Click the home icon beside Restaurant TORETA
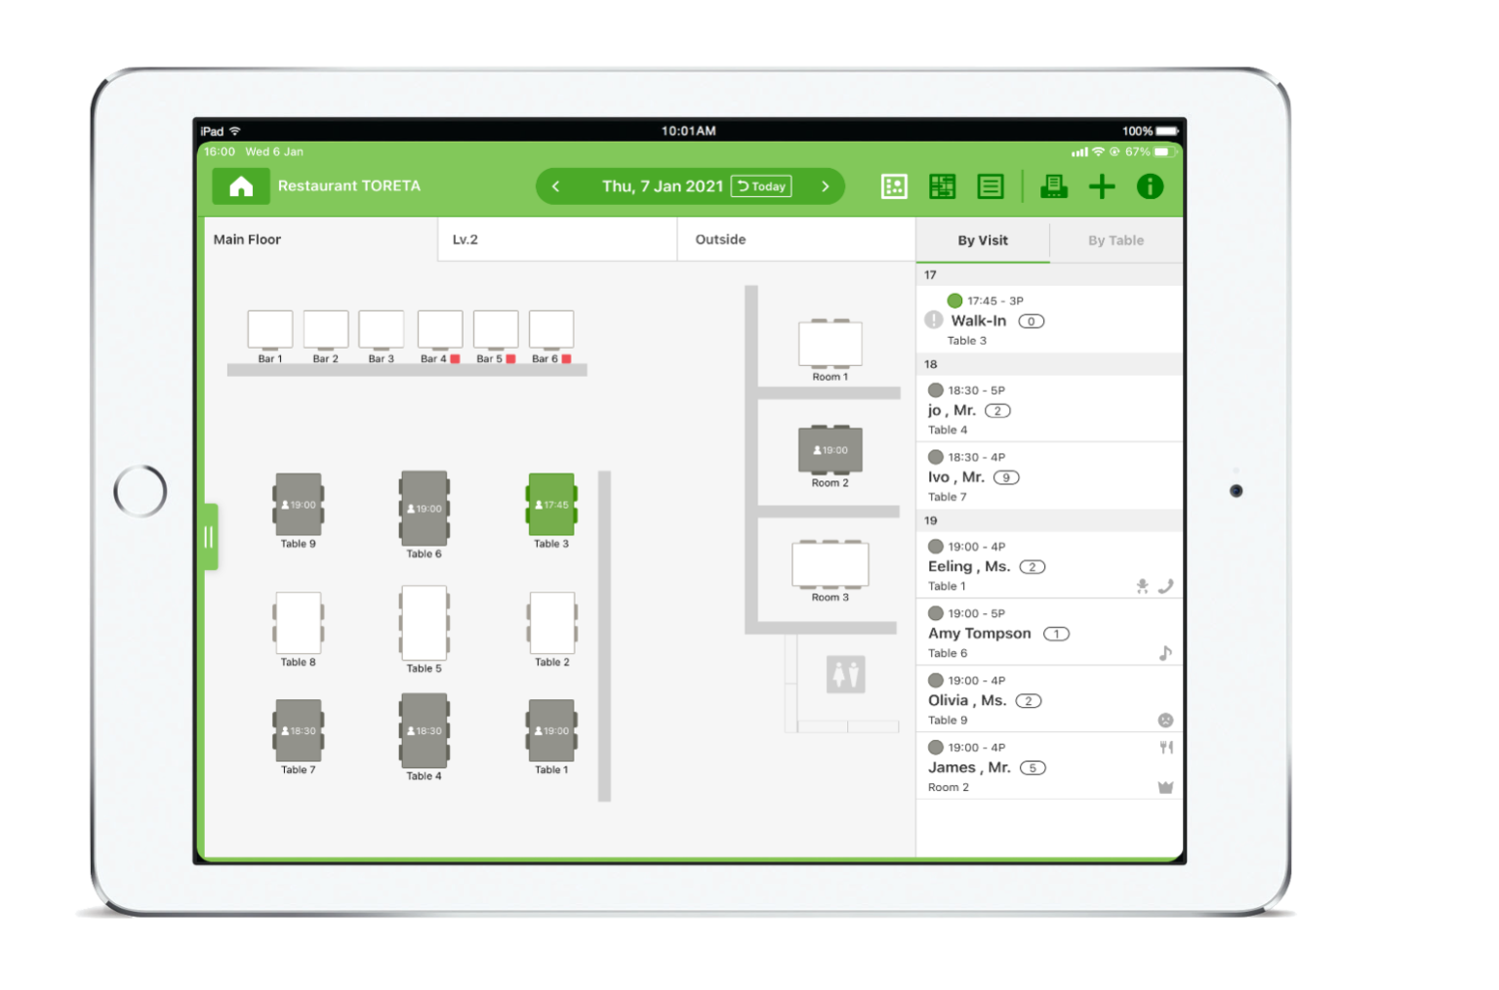Viewport: 1499px width, 990px height. [240, 186]
